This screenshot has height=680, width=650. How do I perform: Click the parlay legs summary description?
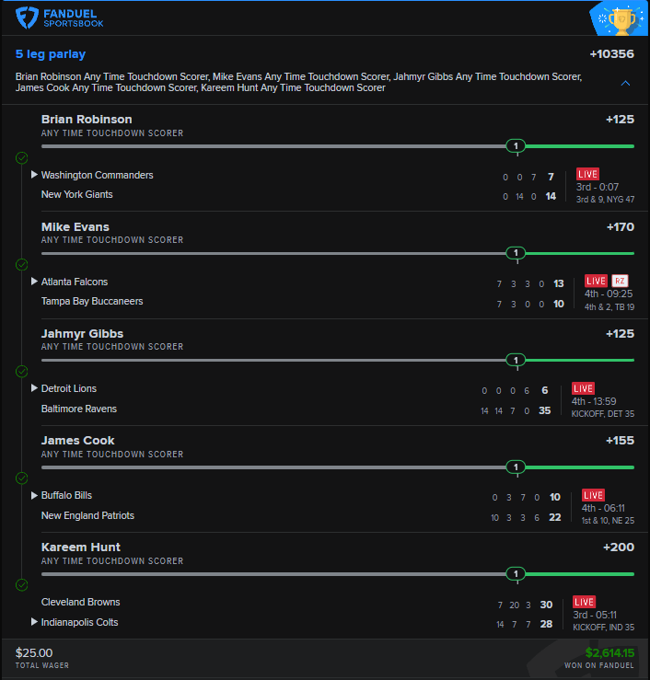(298, 83)
